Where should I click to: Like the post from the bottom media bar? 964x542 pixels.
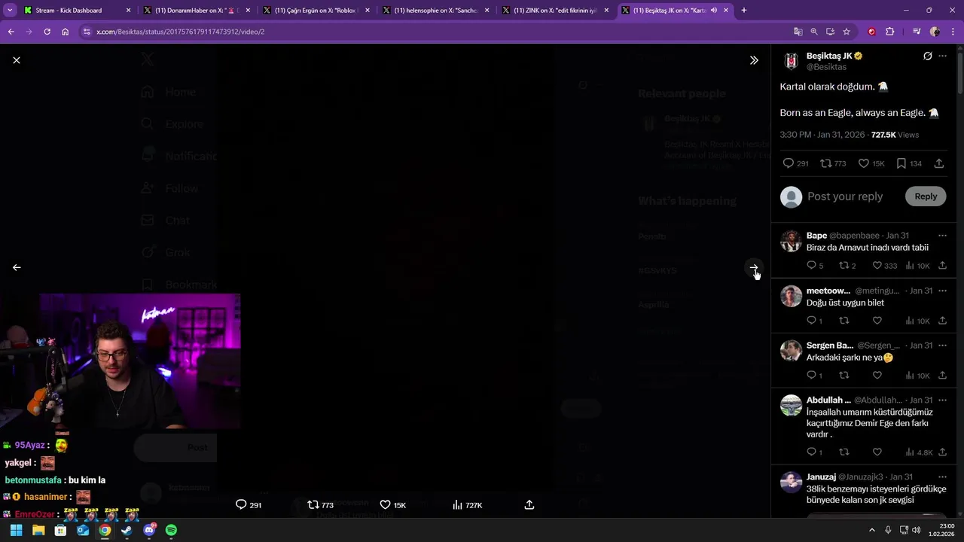pyautogui.click(x=392, y=505)
